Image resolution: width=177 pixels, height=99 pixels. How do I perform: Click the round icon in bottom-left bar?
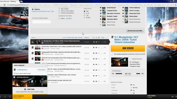point(5,97)
